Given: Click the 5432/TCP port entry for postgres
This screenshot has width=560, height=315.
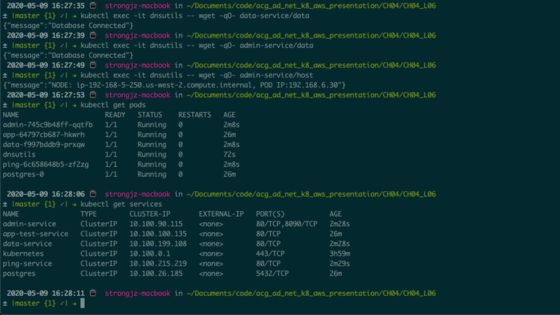Looking at the screenshot, I should (x=272, y=274).
